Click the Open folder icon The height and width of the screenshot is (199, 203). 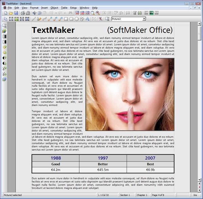(11, 13)
